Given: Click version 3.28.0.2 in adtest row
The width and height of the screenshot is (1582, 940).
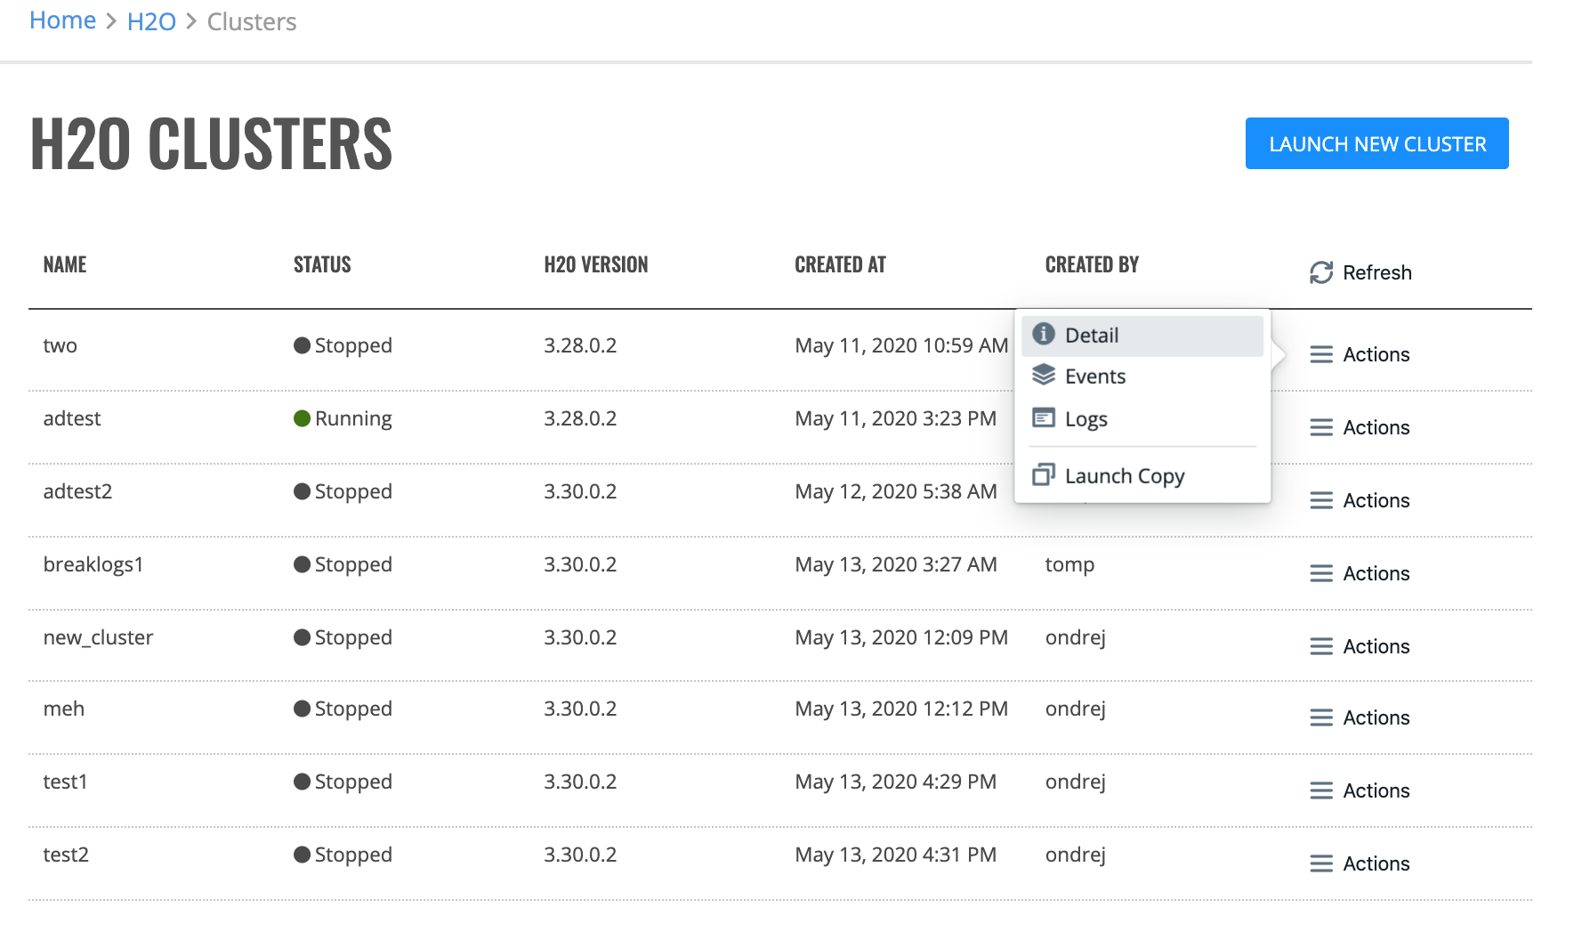Looking at the screenshot, I should point(580,418).
